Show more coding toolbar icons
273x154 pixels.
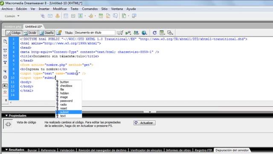[x=6, y=100]
